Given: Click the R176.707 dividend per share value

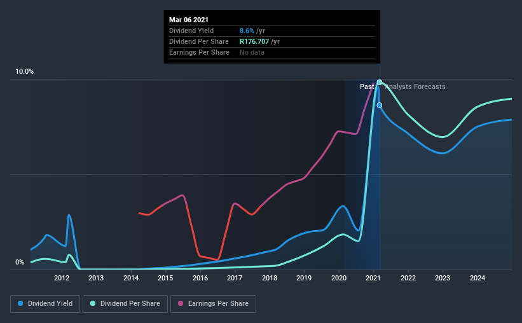Looking at the screenshot, I should tap(254, 41).
